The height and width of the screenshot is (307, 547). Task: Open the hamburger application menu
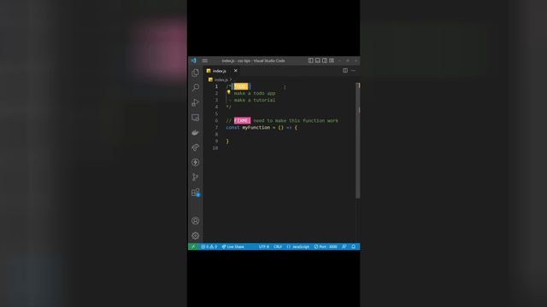[205, 61]
